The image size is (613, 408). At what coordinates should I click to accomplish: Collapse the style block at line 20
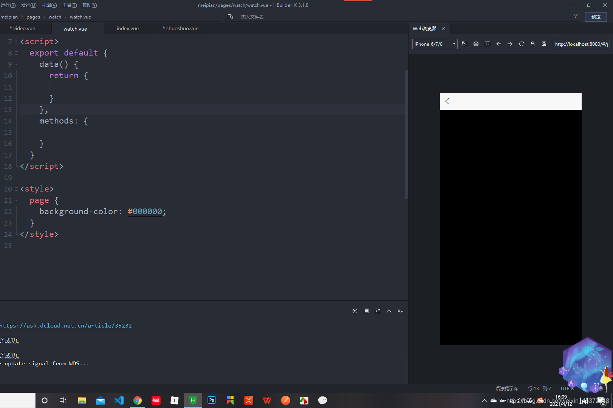click(16, 189)
